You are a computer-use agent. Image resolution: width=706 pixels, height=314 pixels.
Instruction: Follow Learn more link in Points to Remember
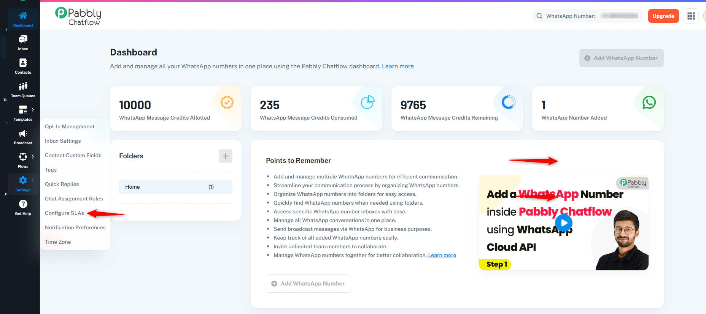tap(442, 255)
